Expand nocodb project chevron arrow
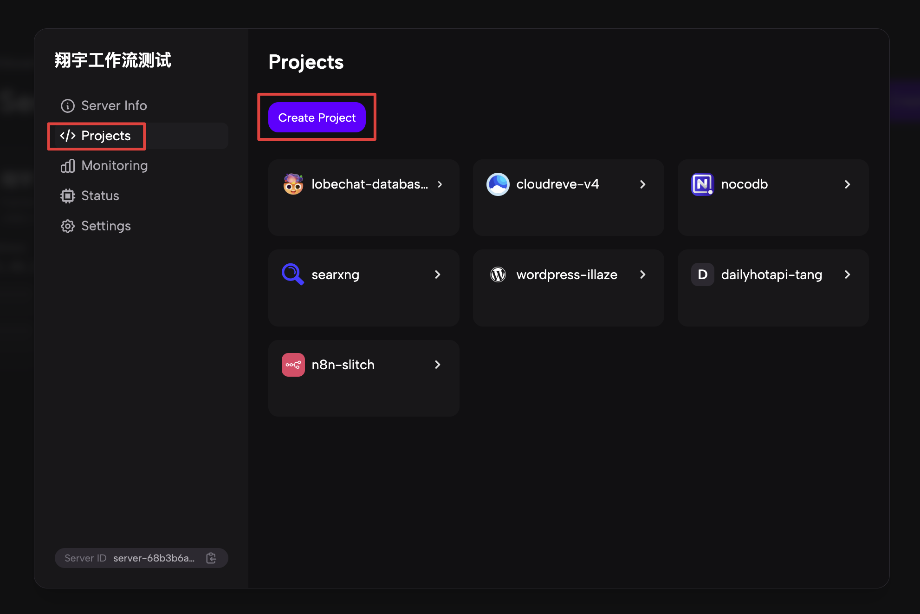 pos(847,184)
